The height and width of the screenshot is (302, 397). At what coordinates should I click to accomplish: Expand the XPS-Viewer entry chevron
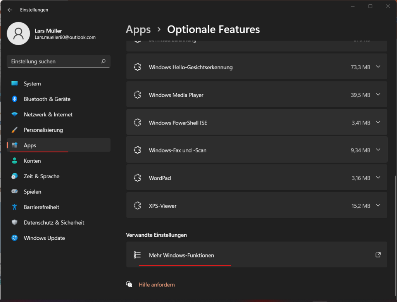click(x=378, y=205)
